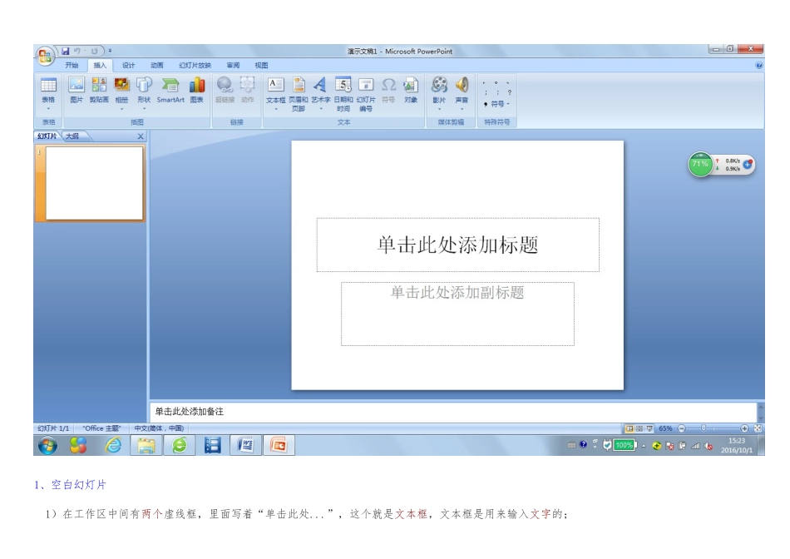This screenshot has width=790, height=559.
Task: Click the subtitle placeholder 单击此处添加副标题
Action: click(x=457, y=314)
